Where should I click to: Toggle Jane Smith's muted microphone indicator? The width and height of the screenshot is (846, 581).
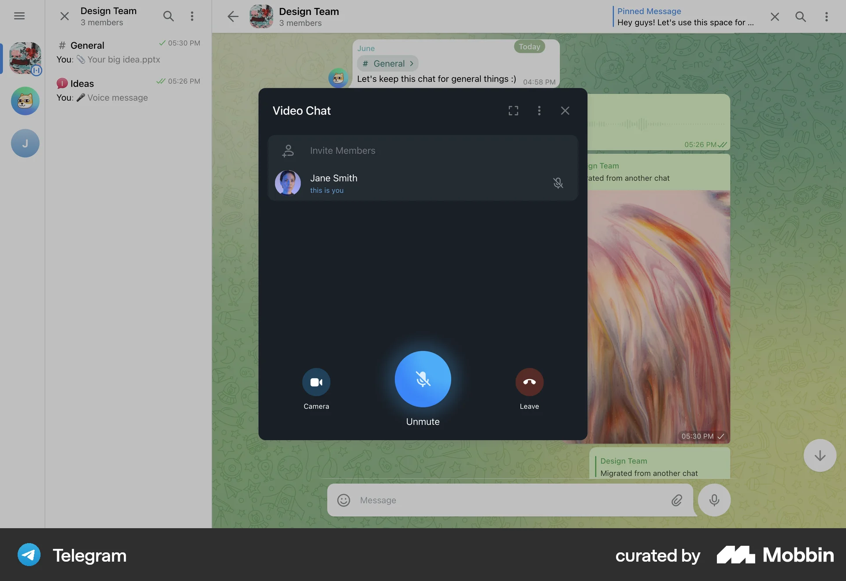(x=558, y=183)
